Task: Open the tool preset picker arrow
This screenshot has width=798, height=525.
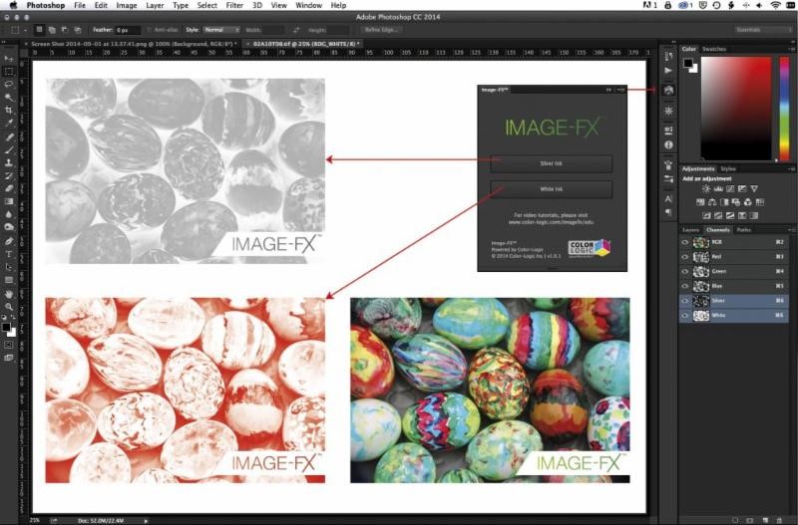Action: point(26,31)
